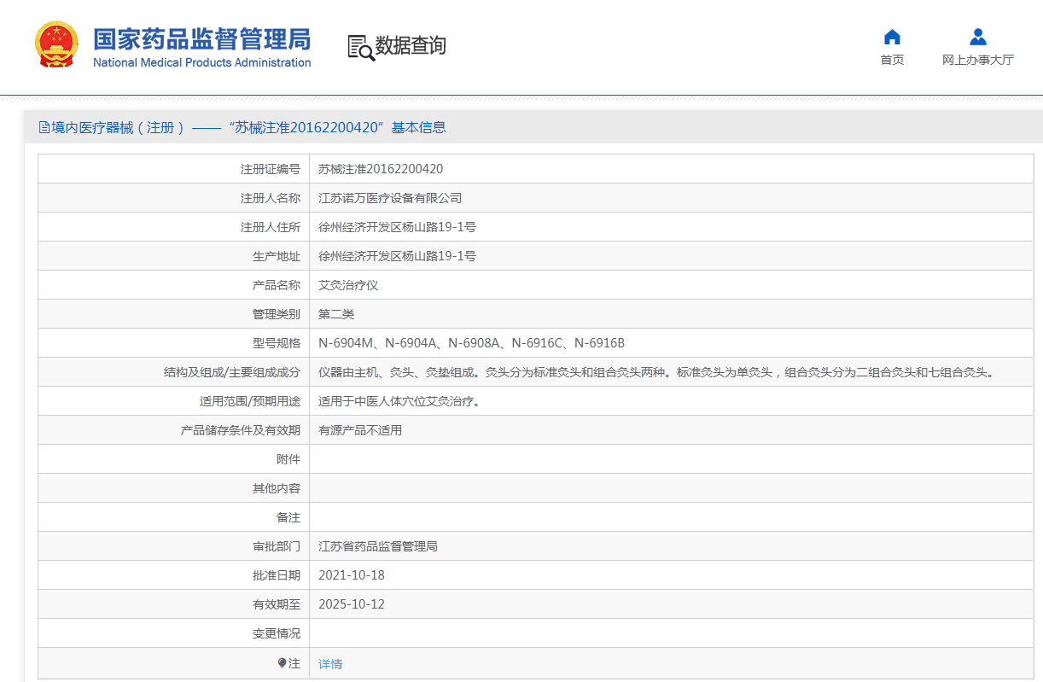Click the 附件 label
1043x682 pixels.
pos(288,459)
